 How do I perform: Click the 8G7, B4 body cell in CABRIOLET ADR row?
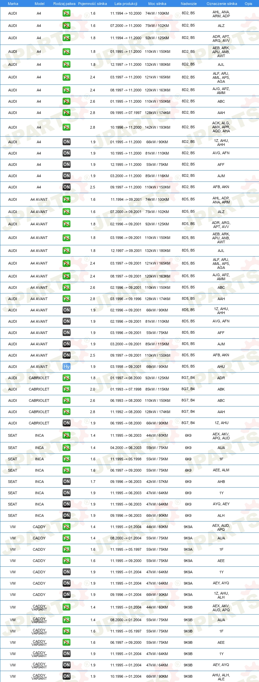188,378
